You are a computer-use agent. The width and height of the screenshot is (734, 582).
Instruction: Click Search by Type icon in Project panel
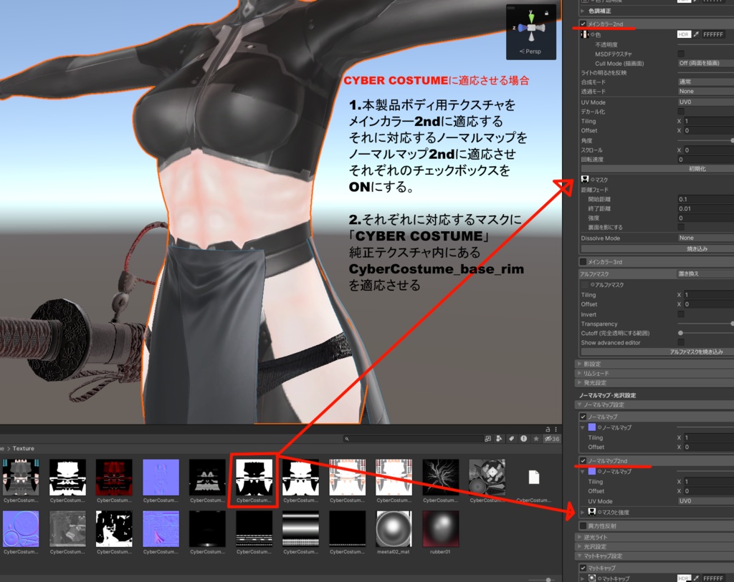(x=499, y=439)
